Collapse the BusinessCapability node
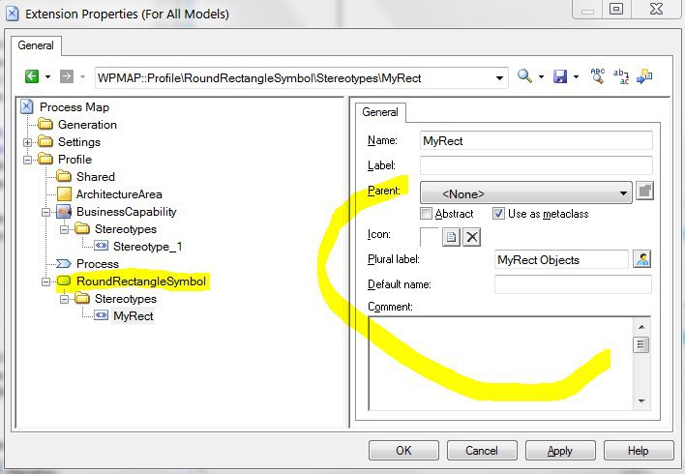Viewport: 685px width, 474px height. click(x=45, y=212)
